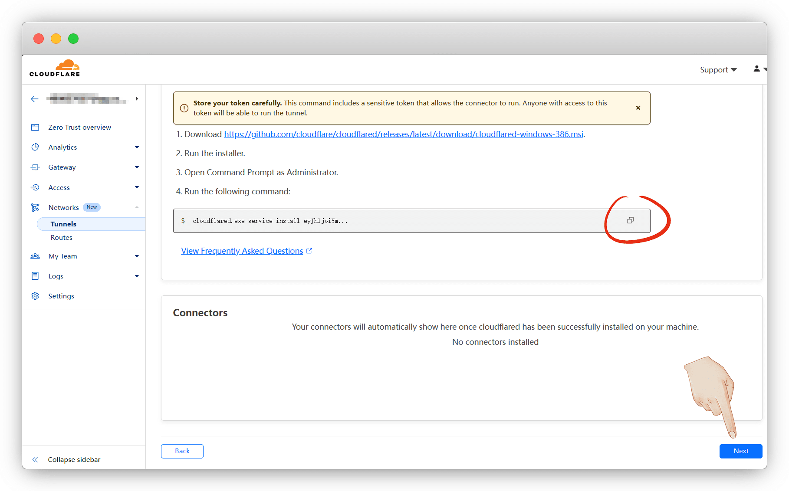Click the Settings gear icon

point(35,296)
